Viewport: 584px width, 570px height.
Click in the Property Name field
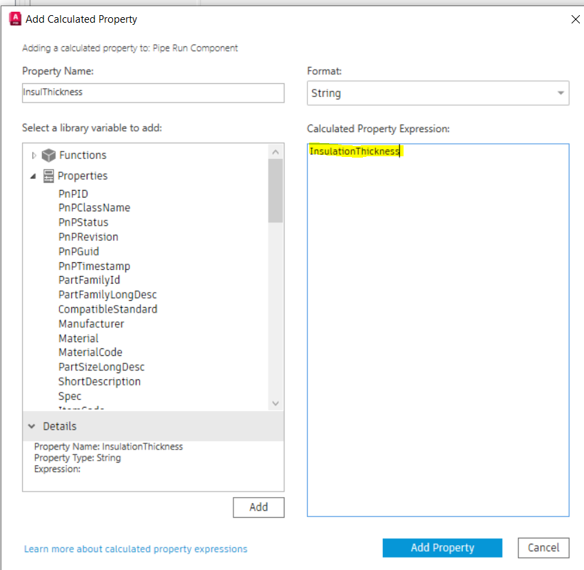click(153, 92)
